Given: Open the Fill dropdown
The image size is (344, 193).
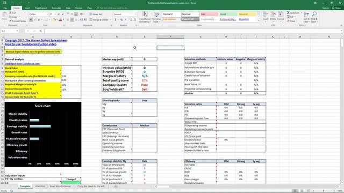Looking at the screenshot, I should click(x=291, y=17).
